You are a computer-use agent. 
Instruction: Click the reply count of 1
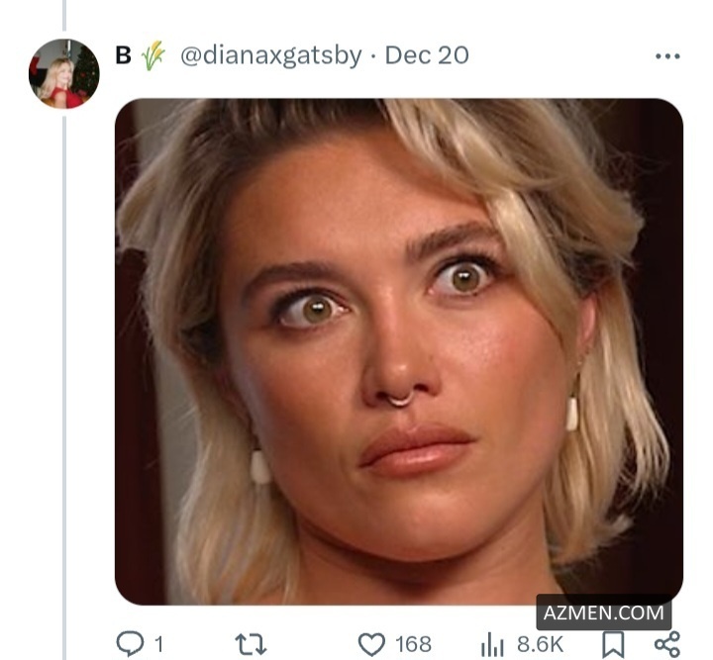click(157, 645)
